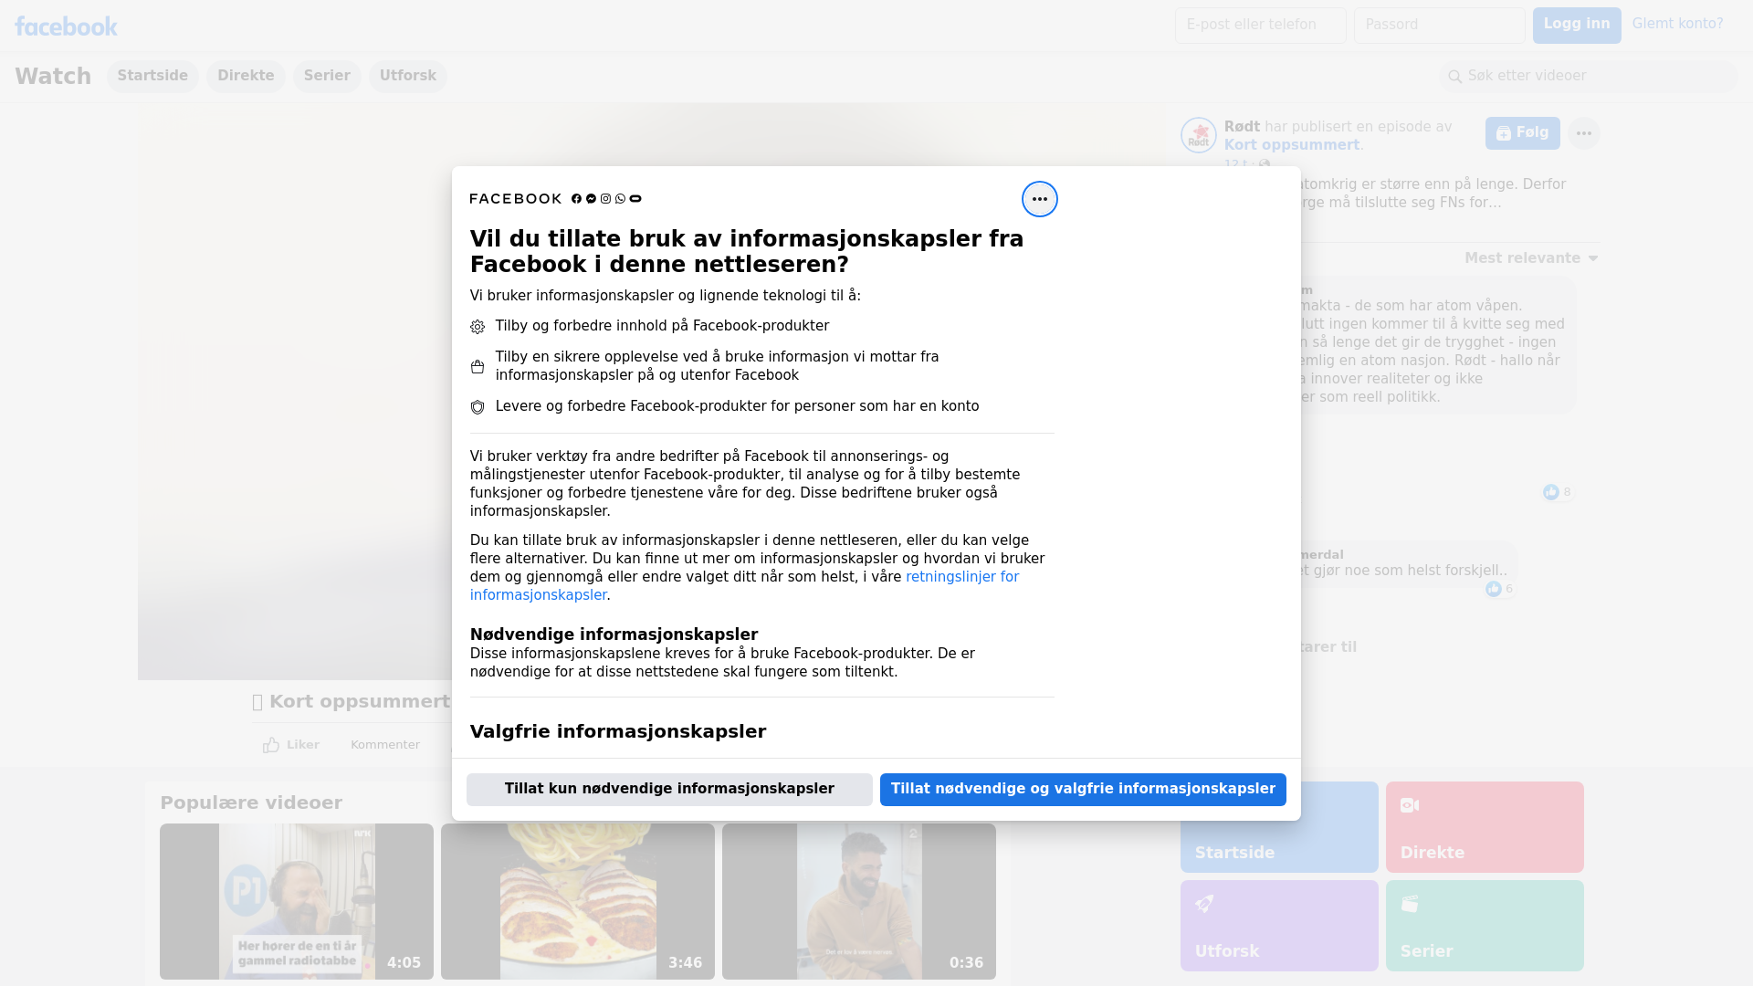1753x986 pixels.
Task: Expand the Mest relevante sort dropdown
Action: coord(1531,258)
